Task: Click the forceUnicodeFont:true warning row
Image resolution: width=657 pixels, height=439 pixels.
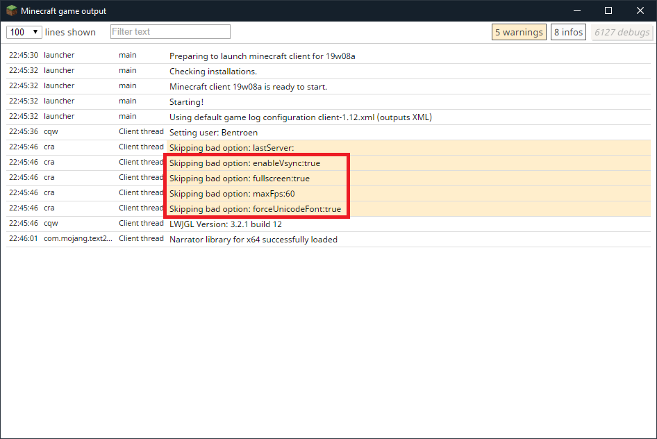Action: [255, 208]
